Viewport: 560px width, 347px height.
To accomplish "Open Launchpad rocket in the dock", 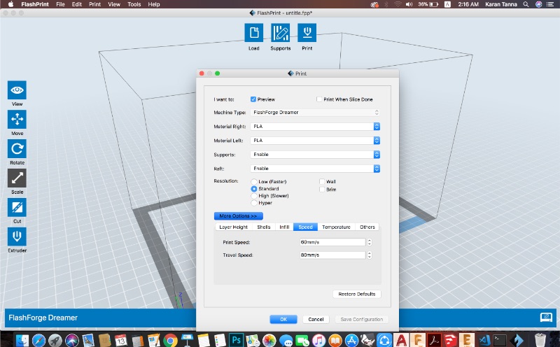I will pos(55,340).
